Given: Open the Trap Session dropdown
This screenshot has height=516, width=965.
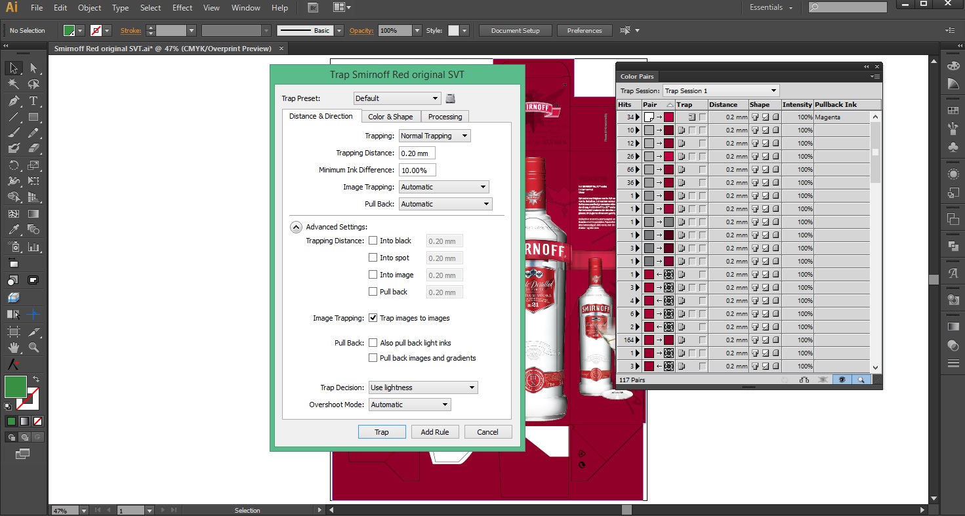Looking at the screenshot, I should (x=720, y=90).
